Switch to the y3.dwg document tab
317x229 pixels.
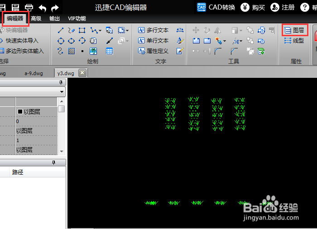pos(66,73)
